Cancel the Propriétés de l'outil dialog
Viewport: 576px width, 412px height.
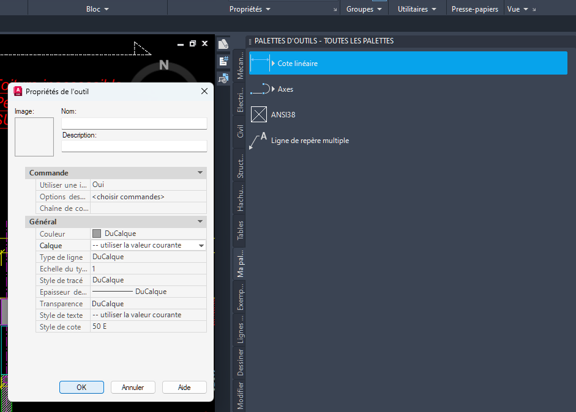pyautogui.click(x=133, y=387)
